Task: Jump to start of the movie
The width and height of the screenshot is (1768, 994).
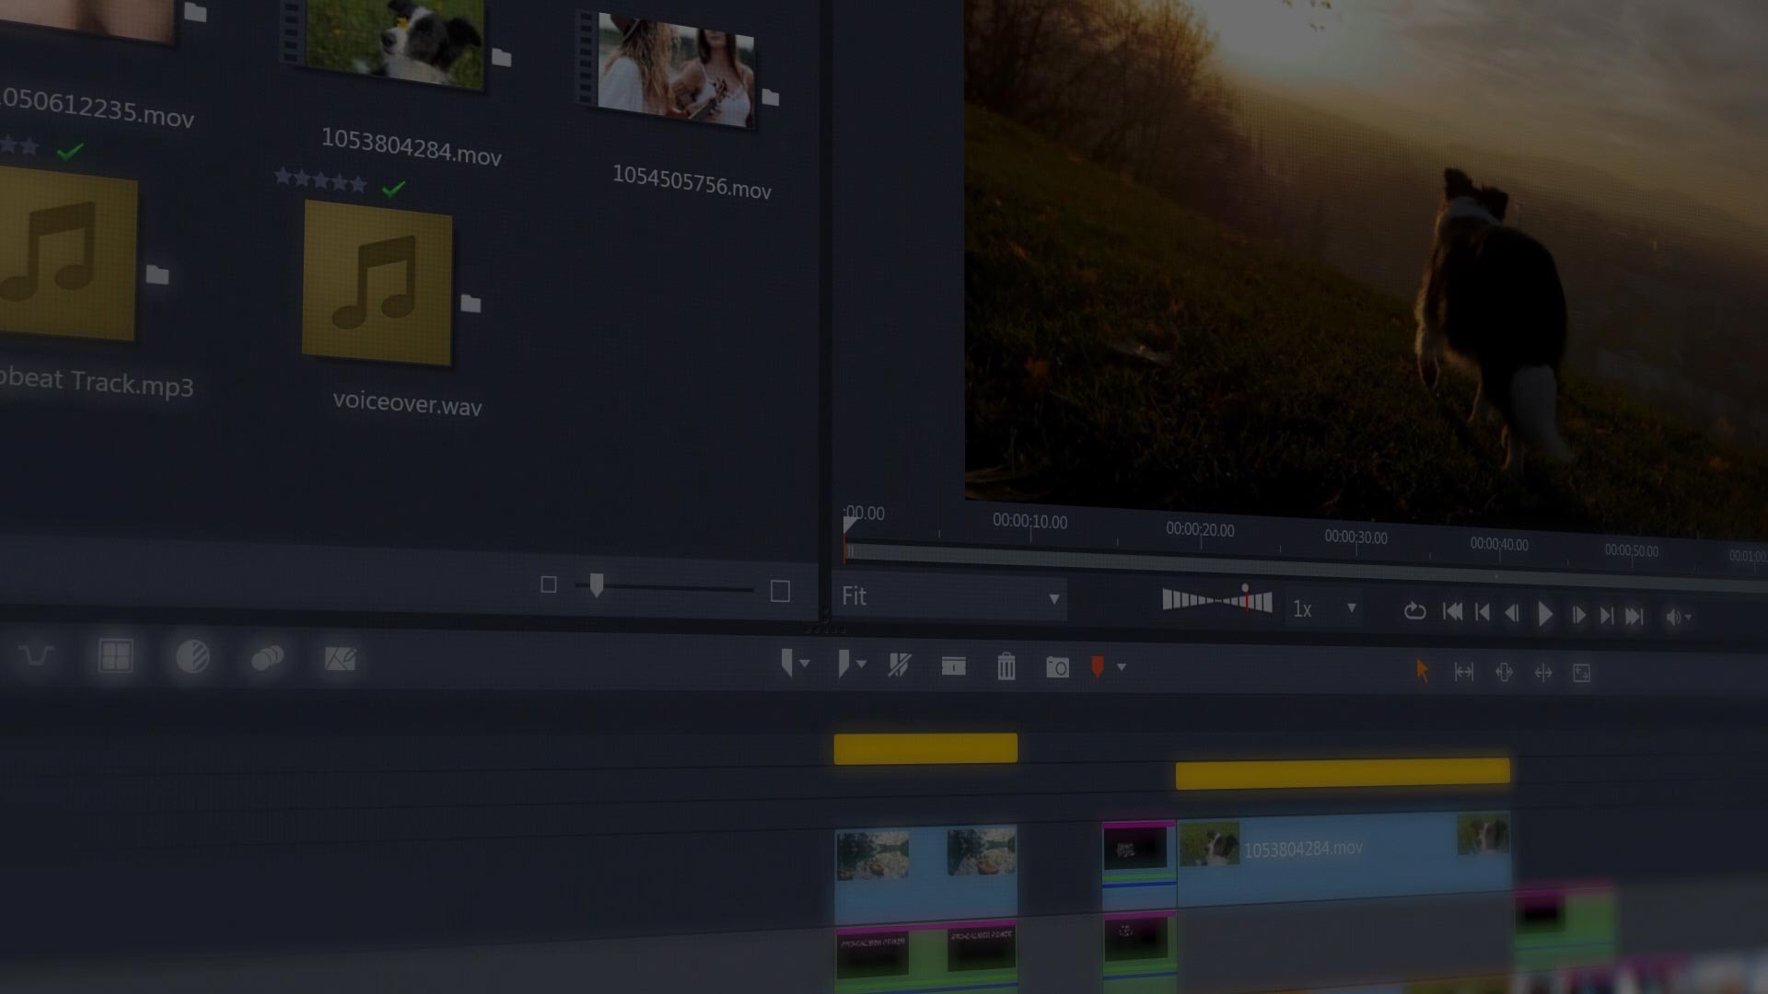Action: pyautogui.click(x=1453, y=612)
